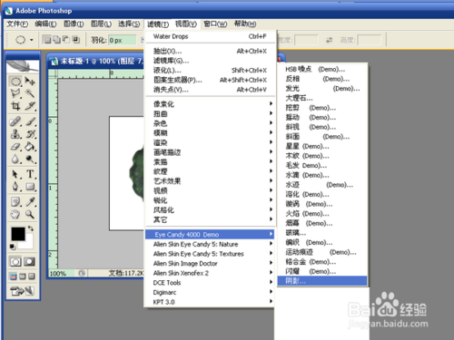Click the 100% zoom field in status bar
The height and width of the screenshot is (340, 454).
tap(62, 274)
